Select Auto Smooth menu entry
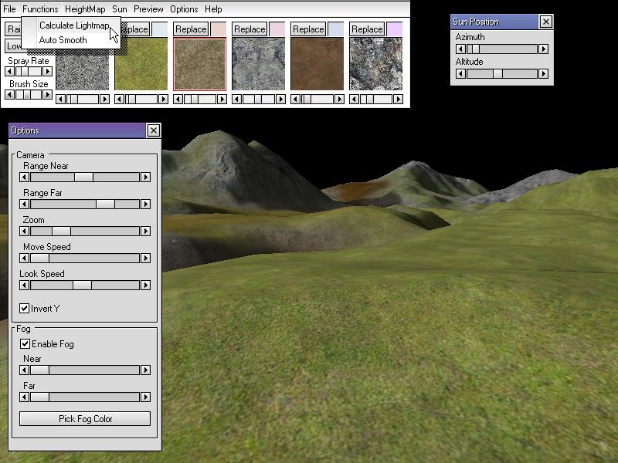Viewport: 618px width, 463px height. click(x=63, y=40)
